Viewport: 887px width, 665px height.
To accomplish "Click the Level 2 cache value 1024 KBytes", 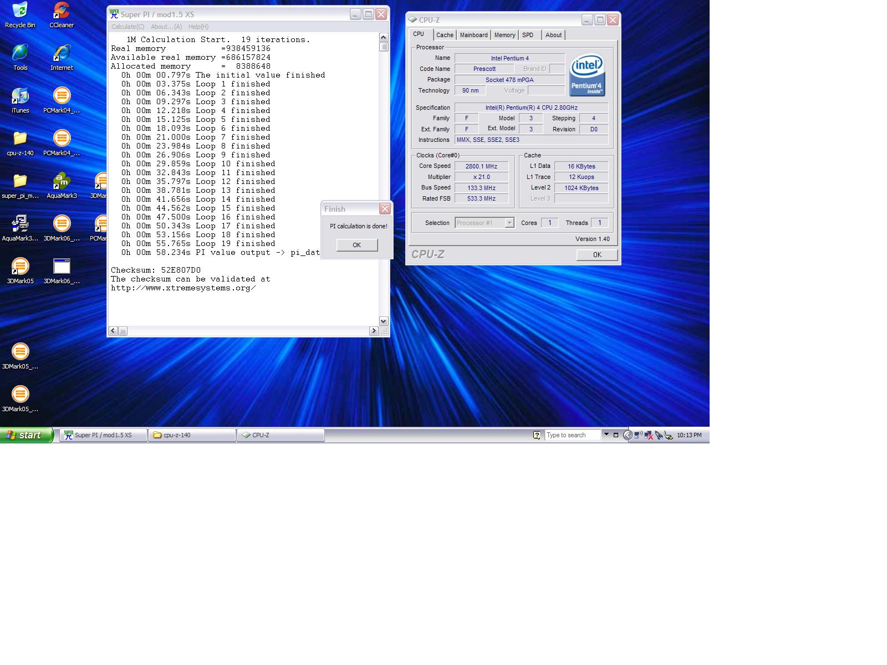I will tap(581, 188).
